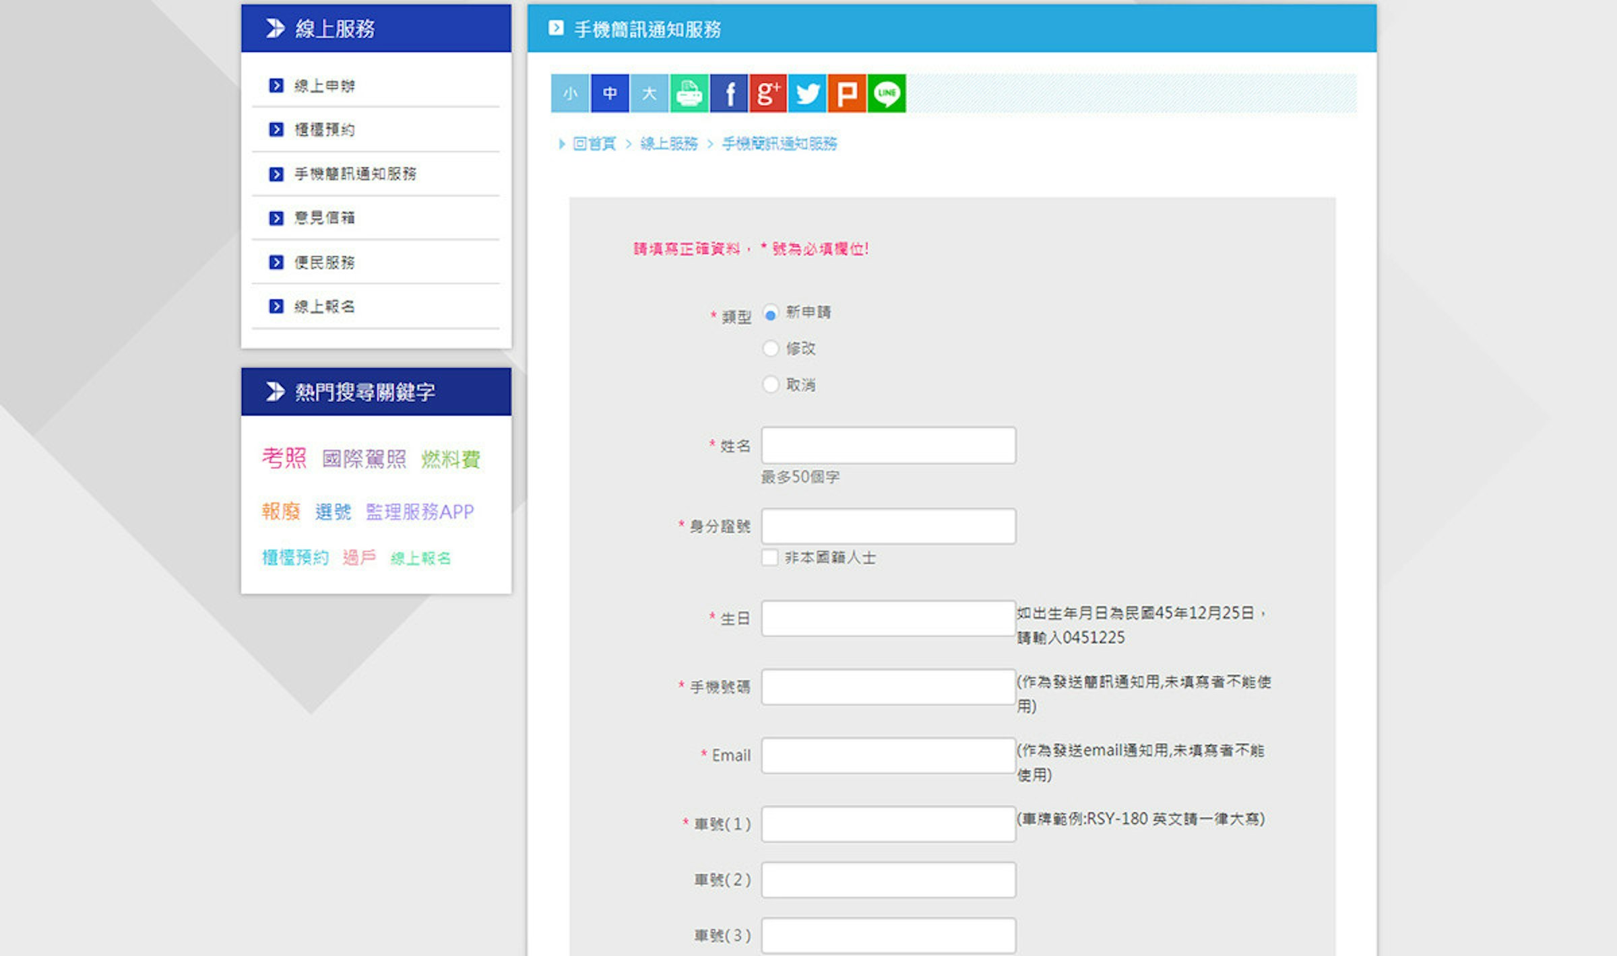Focus the Email input field
The height and width of the screenshot is (956, 1617).
coord(889,755)
